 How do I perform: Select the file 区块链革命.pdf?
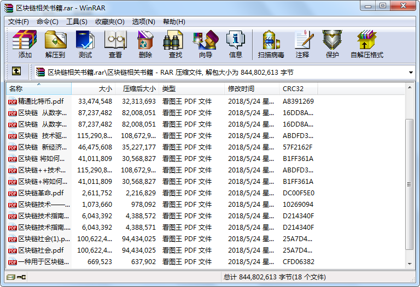[x=41, y=193]
